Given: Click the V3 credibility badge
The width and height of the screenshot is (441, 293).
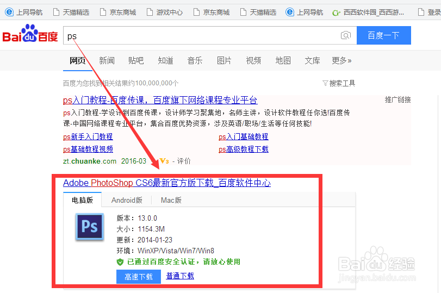Looking at the screenshot, I should coord(164,161).
